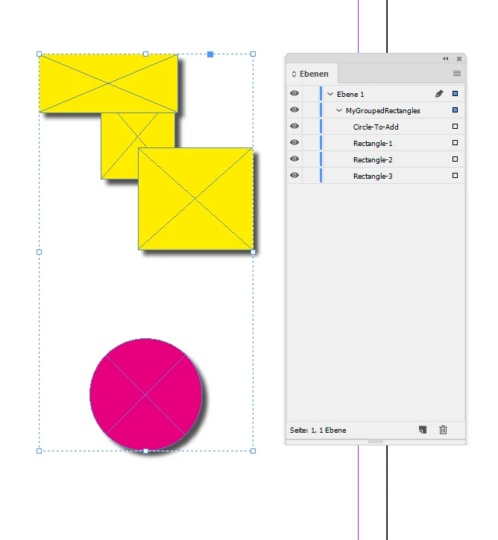Image resolution: width=498 pixels, height=540 pixels.
Task: Click the top wide yellow rectangle
Action: click(108, 83)
